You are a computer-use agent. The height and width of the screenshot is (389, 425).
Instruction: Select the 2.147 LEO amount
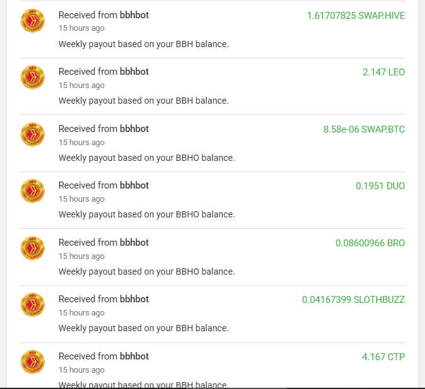[384, 72]
